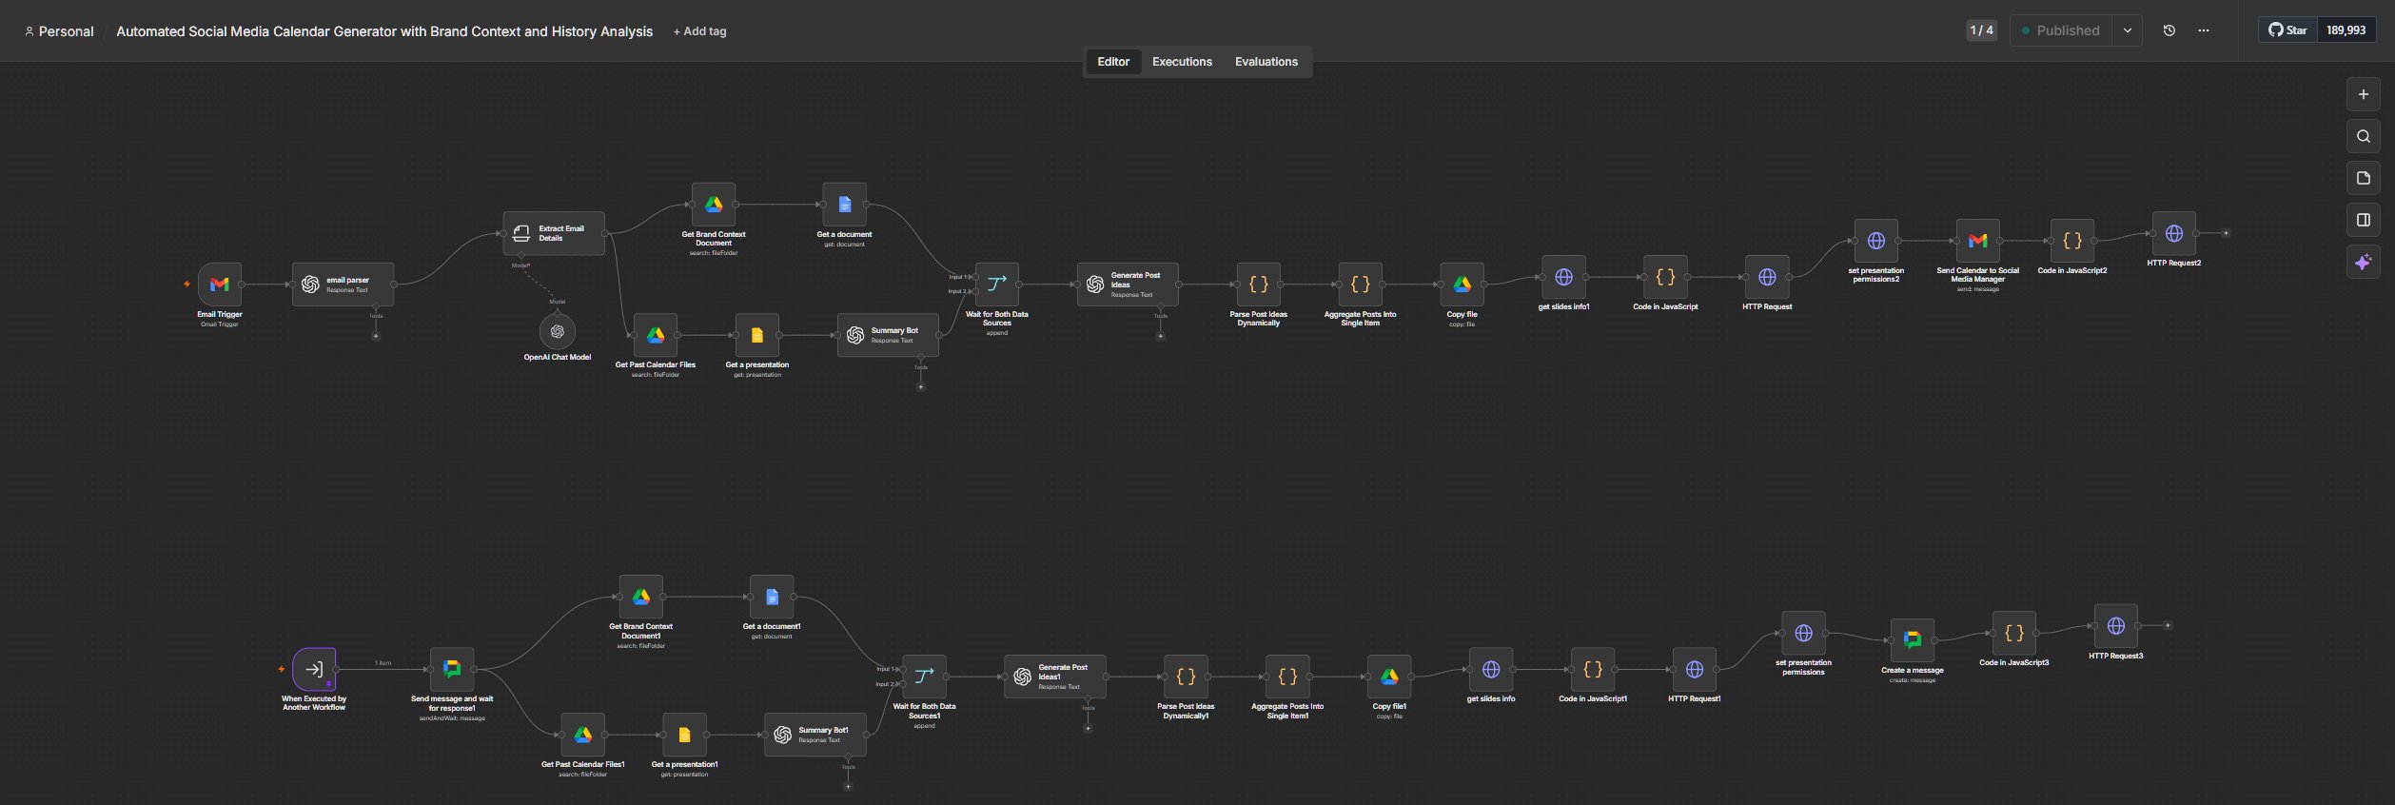Click Add tag link
The width and height of the screenshot is (2395, 805).
(699, 31)
